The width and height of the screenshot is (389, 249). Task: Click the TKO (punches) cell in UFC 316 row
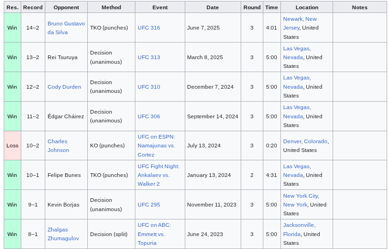111,28
